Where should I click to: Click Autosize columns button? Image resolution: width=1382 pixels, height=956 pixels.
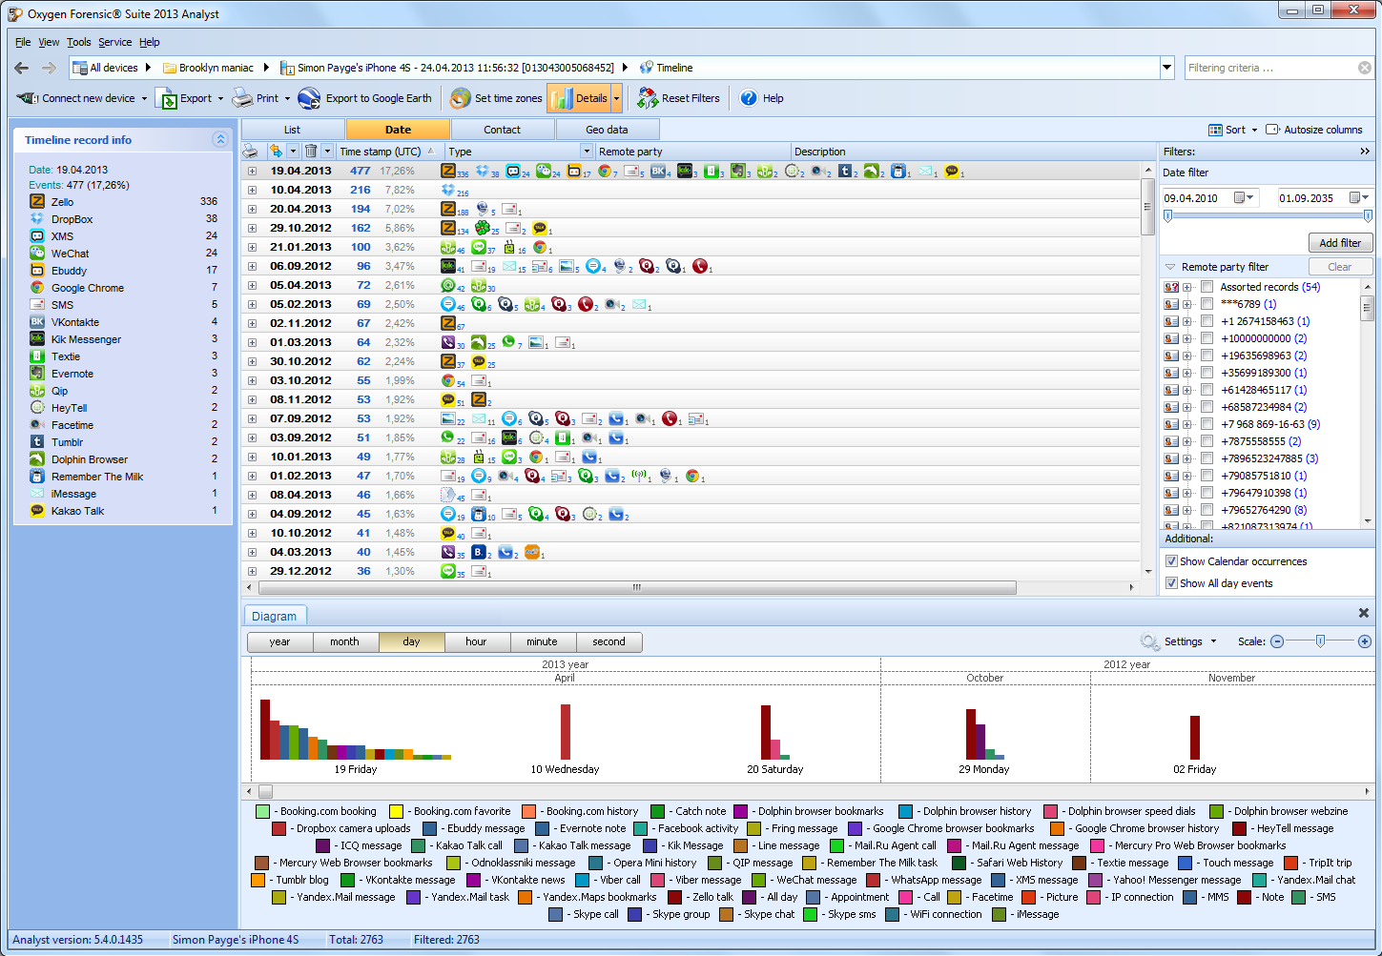[x=1314, y=130]
